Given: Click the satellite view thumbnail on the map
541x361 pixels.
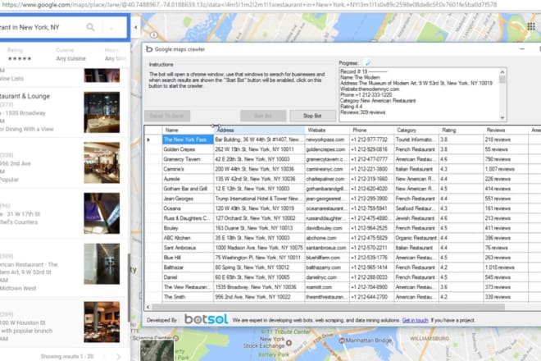Looking at the screenshot, I should (x=157, y=350).
